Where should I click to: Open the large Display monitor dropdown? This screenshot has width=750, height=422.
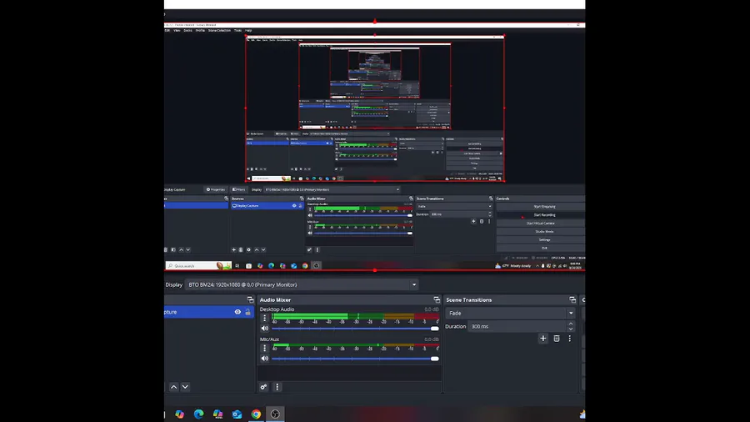click(x=302, y=284)
